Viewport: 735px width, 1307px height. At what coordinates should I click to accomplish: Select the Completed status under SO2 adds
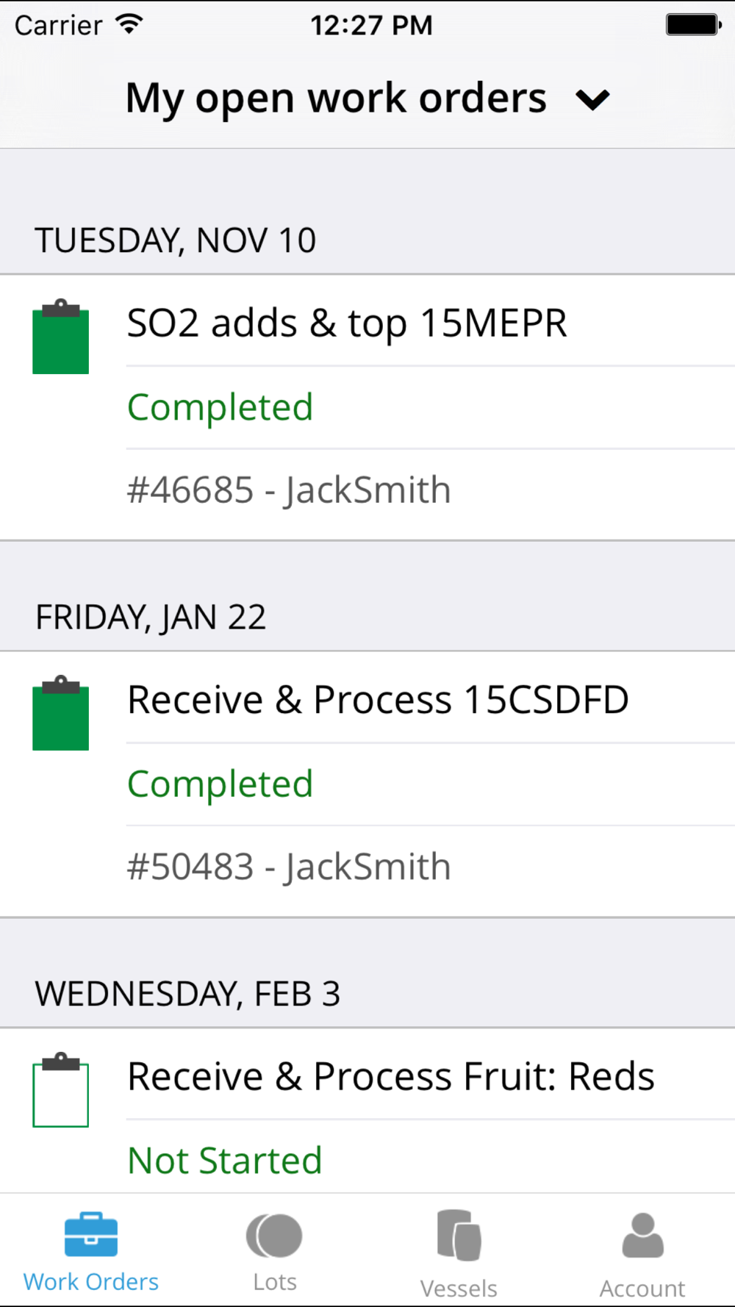(x=220, y=407)
